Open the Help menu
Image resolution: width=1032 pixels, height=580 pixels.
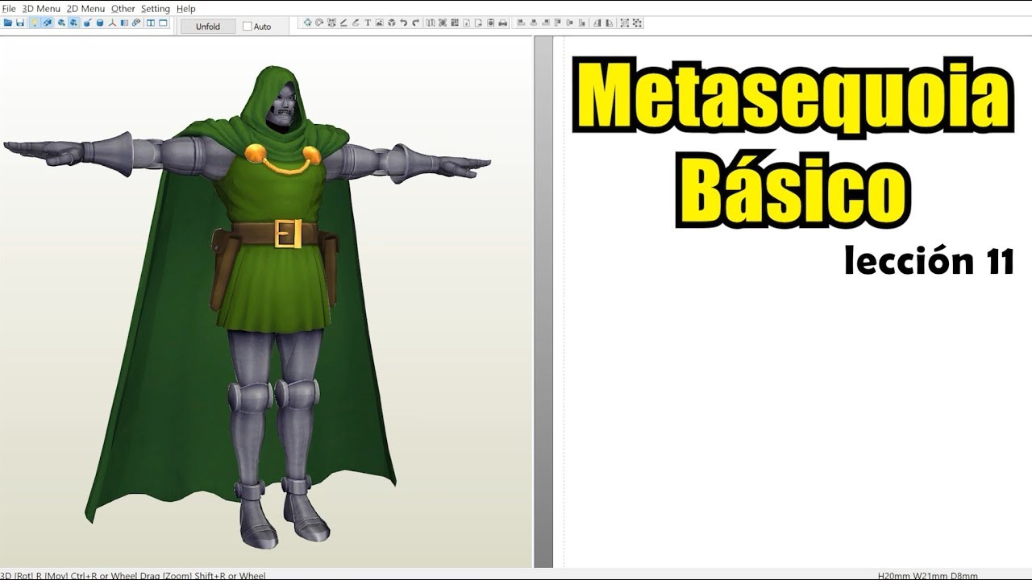tap(185, 8)
